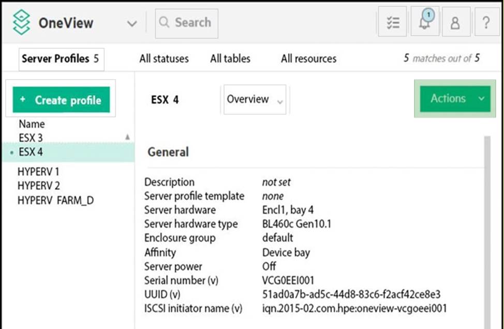Click the UUID value 51ad0a7b-ad5c-44d8-83c6-f2acf42ce8e3
Image resolution: width=504 pixels, height=329 pixels.
tap(351, 294)
